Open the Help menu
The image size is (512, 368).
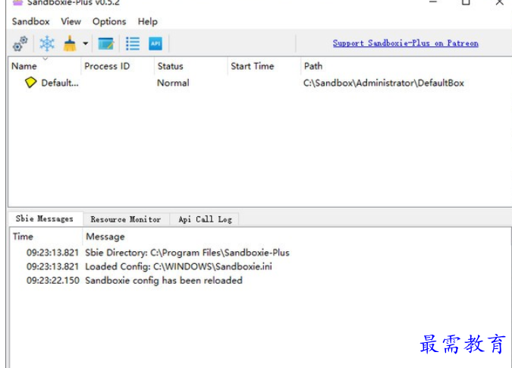(148, 21)
